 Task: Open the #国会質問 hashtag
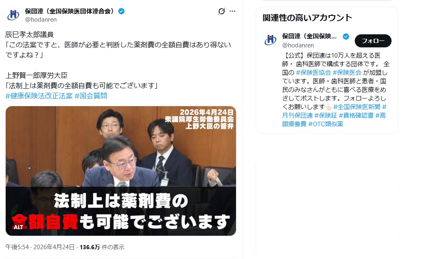tap(91, 96)
